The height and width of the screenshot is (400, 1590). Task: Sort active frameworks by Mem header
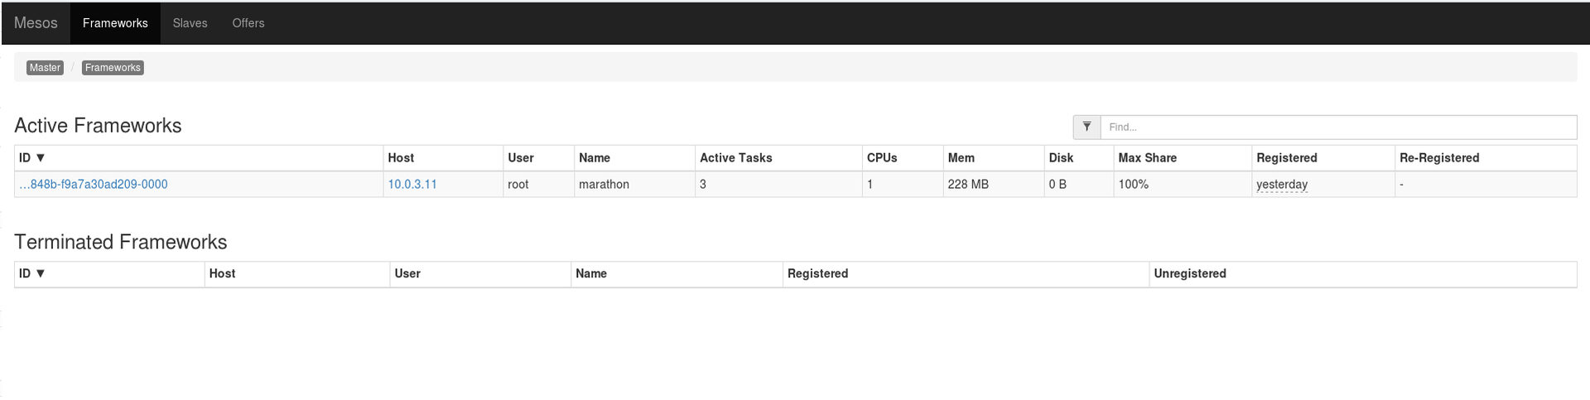pyautogui.click(x=961, y=158)
